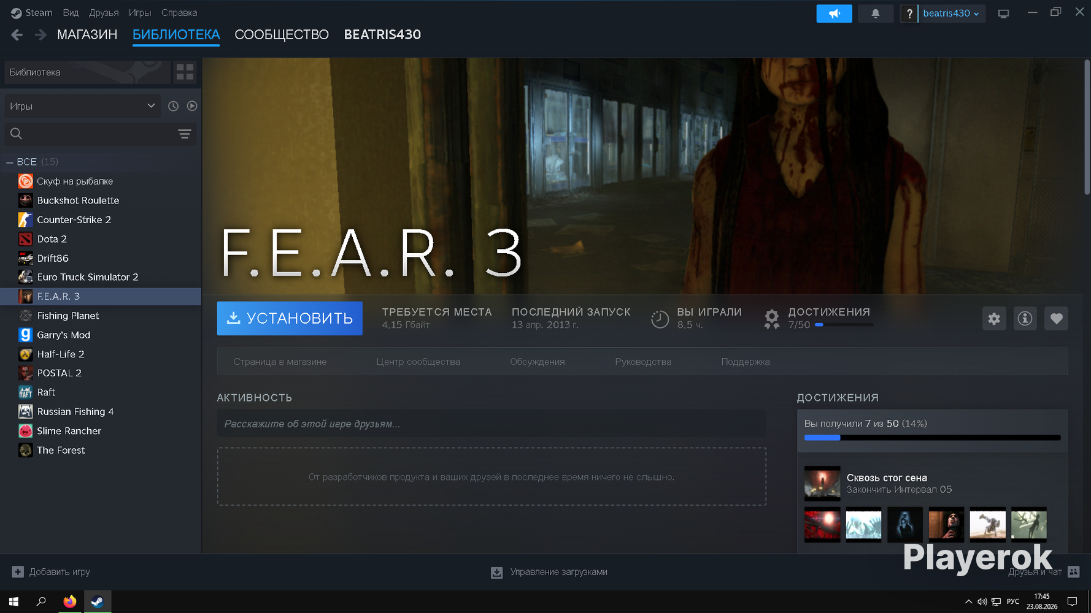Click the achievements badge icon
1091x613 pixels.
[771, 319]
